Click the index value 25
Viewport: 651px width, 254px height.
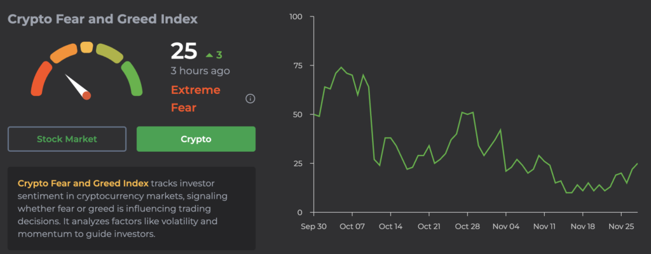(184, 52)
